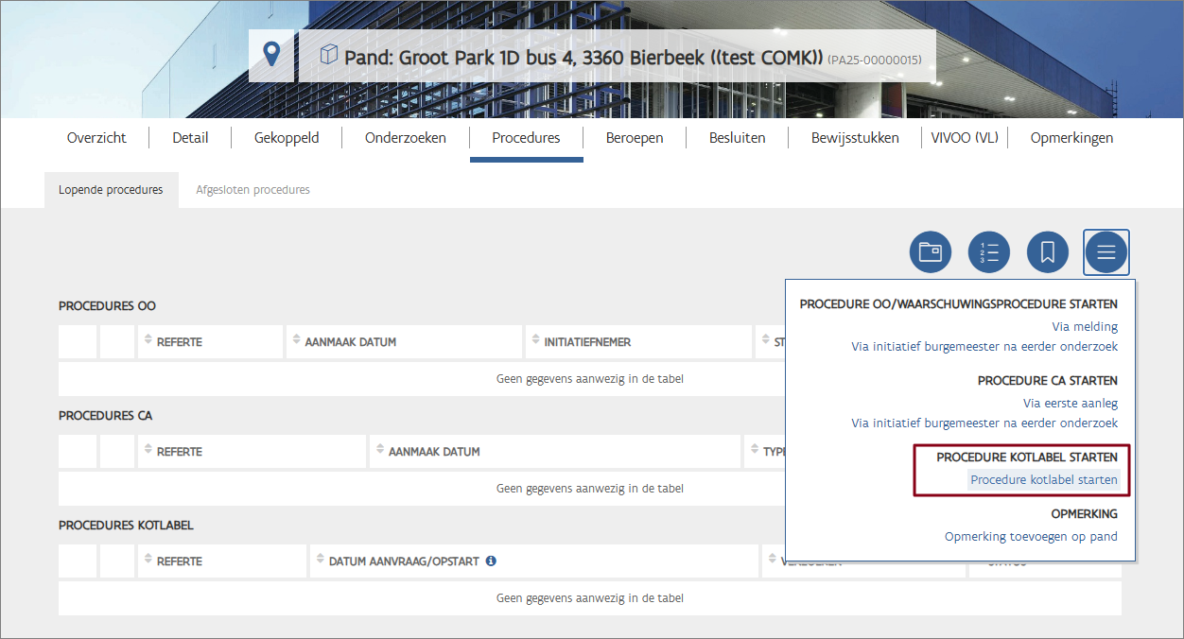
Task: Sort Procedures Kotlabel by Referte column
Action: [x=179, y=561]
